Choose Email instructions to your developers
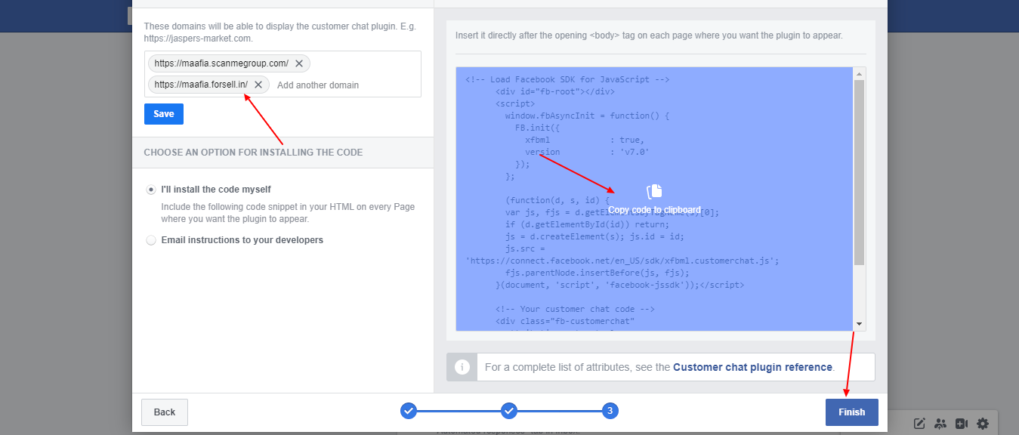The height and width of the screenshot is (435, 1019). point(151,240)
